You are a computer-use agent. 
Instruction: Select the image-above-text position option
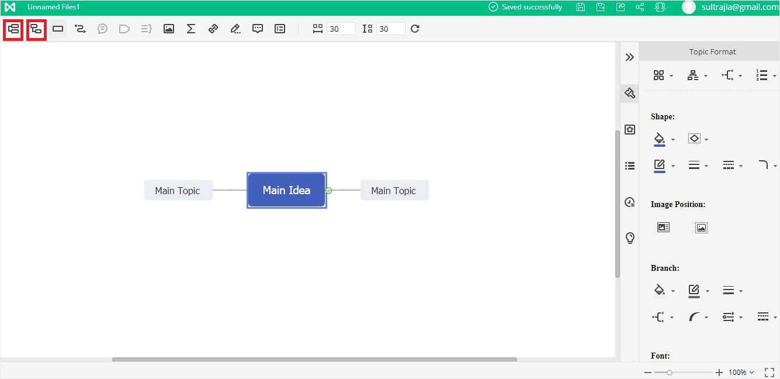[701, 228]
